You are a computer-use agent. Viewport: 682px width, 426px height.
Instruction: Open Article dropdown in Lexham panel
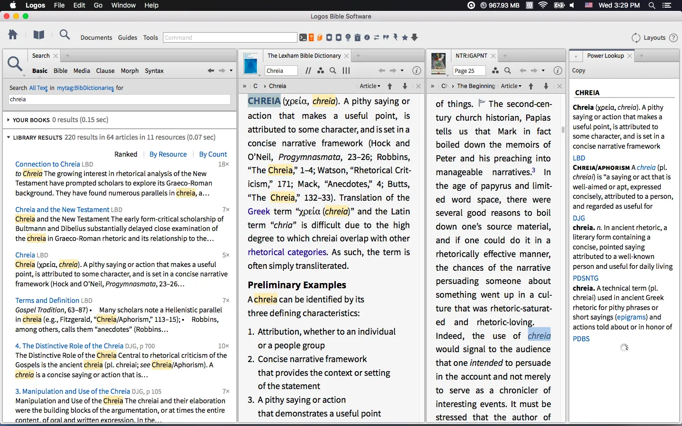[x=370, y=86]
